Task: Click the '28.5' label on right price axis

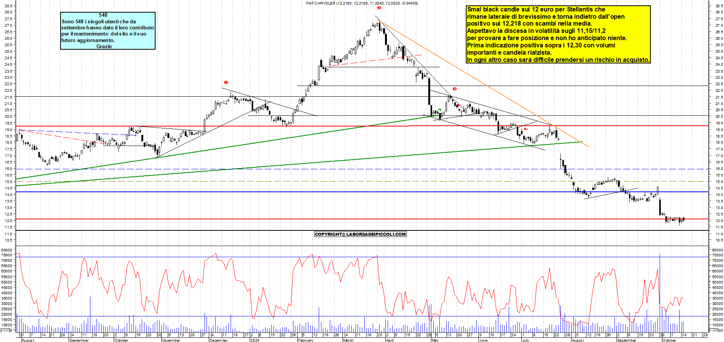Action: (719, 6)
